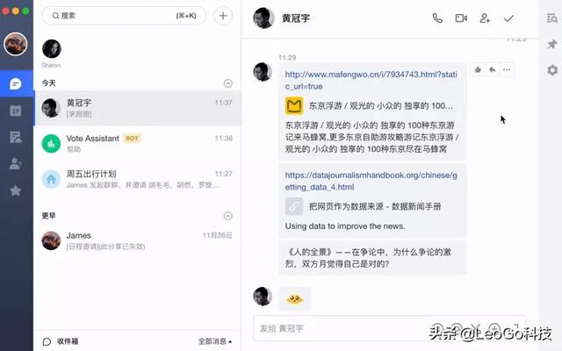The image size is (562, 351).
Task: Open the Vote Assistant bot conversation
Action: click(x=138, y=143)
